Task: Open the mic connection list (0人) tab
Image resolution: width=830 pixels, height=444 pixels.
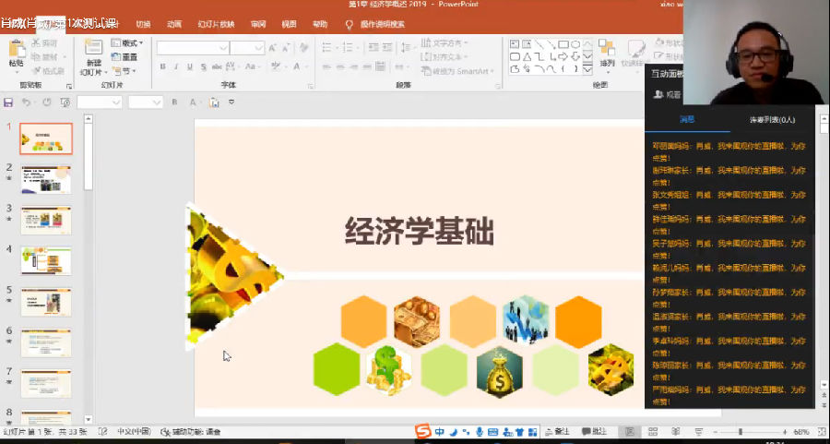Action: click(x=772, y=120)
